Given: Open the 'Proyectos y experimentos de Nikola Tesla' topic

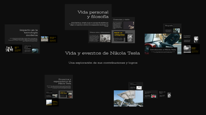Looking at the screenshot, I should coord(59,82).
